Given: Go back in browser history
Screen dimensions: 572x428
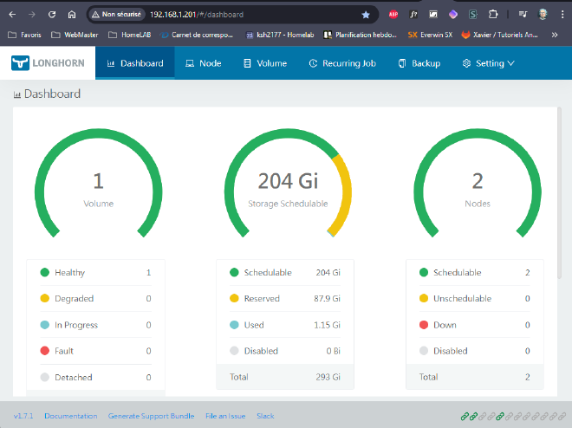Looking at the screenshot, I should (12, 15).
